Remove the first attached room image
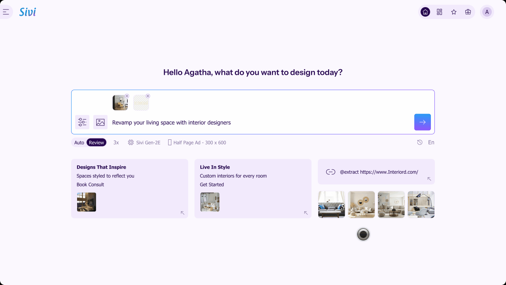Viewport: 506px width, 285px height. tap(127, 96)
